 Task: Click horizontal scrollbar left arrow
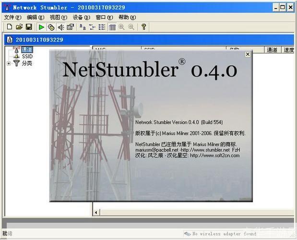click(96, 213)
